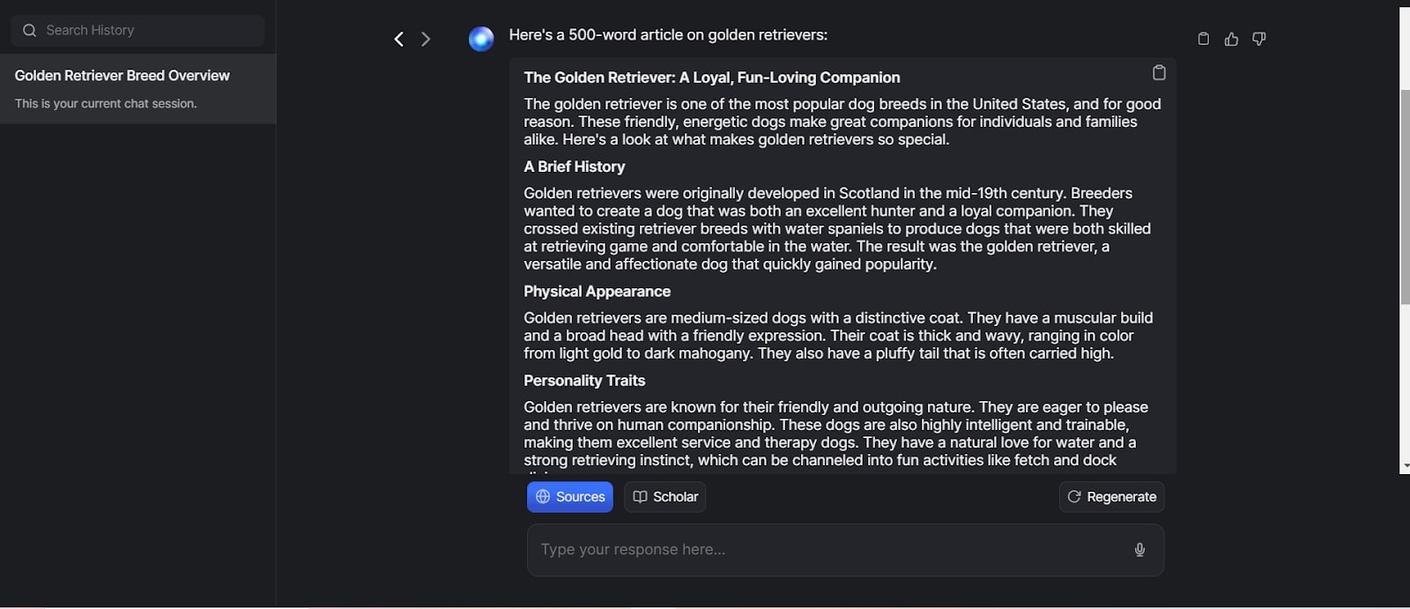Image resolution: width=1410 pixels, height=609 pixels.
Task: Like the response with thumbs up
Action: (1231, 39)
